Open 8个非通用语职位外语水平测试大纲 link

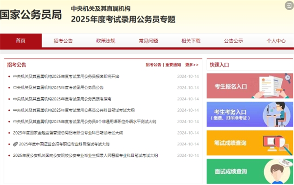85,122
